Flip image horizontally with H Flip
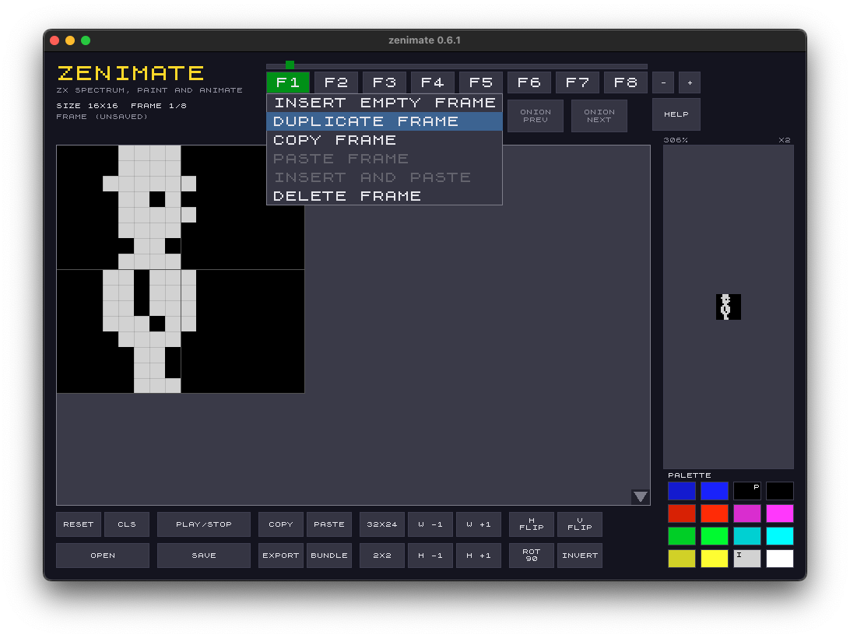The image size is (850, 638). point(531,524)
